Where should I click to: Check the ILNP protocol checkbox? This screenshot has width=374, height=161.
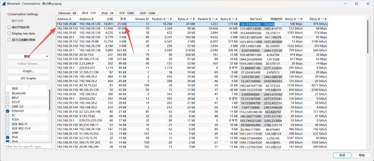tap(8, 133)
